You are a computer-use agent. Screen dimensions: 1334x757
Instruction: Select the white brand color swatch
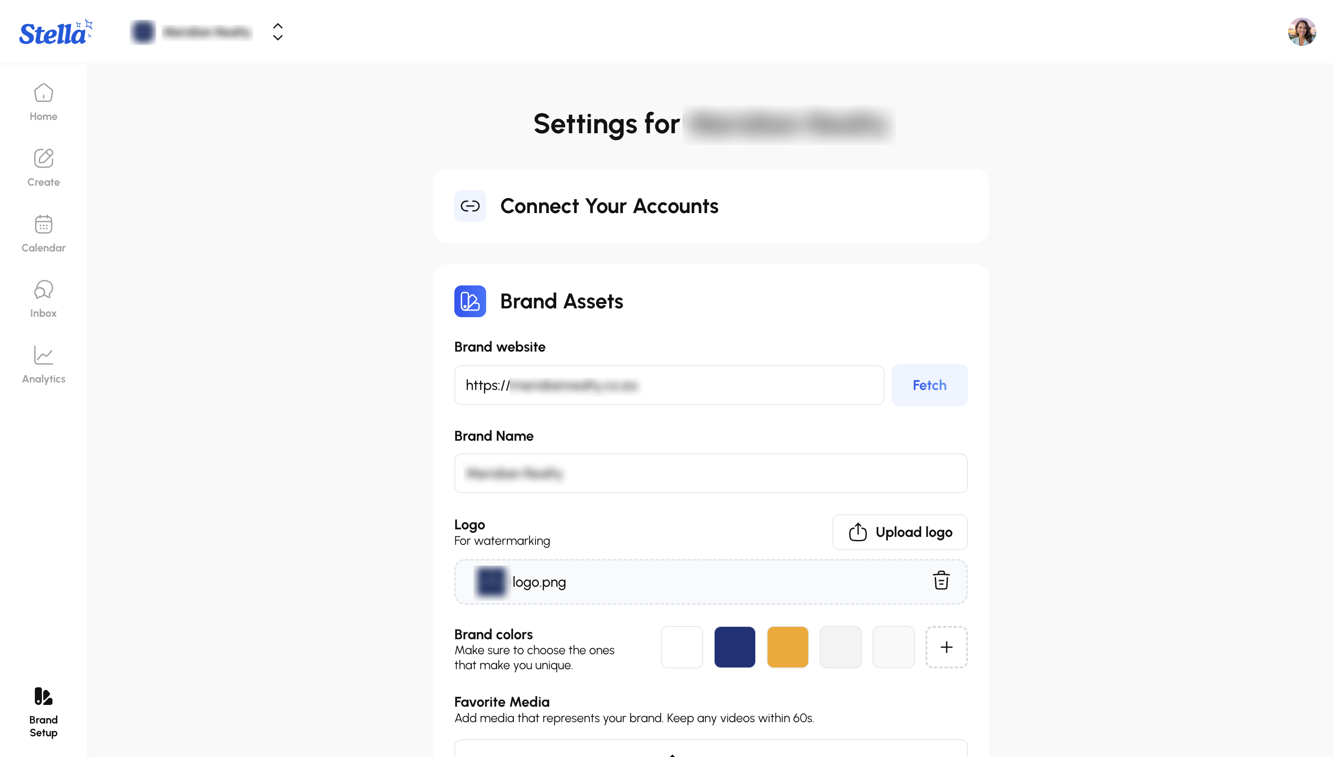tap(682, 647)
